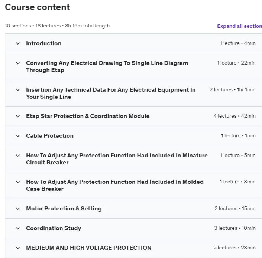This screenshot has height=258, width=262.
Task: Expand chevron for Minature Circuit Breaker section
Action: pos(18,156)
